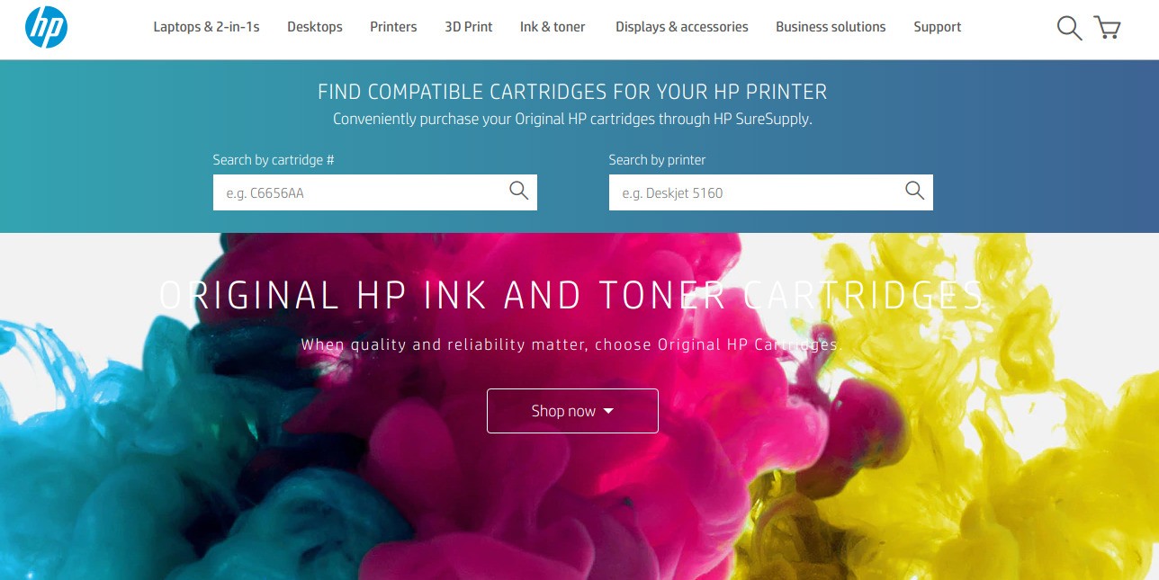Open the shopping cart icon

coord(1108,27)
